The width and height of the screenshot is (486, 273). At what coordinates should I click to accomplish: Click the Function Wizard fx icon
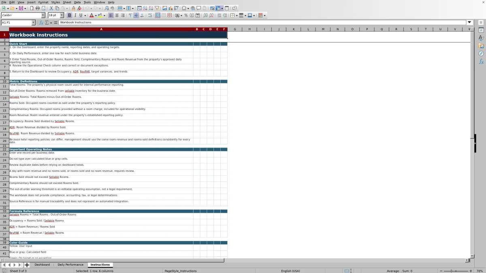click(x=41, y=23)
